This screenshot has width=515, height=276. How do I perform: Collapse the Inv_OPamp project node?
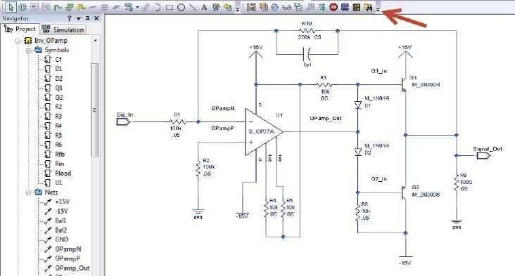coord(18,41)
